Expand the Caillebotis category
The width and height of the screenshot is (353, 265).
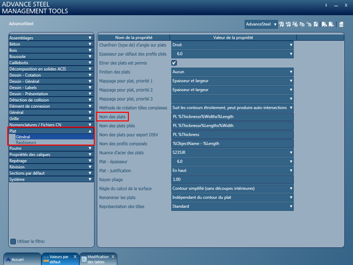(x=51, y=63)
